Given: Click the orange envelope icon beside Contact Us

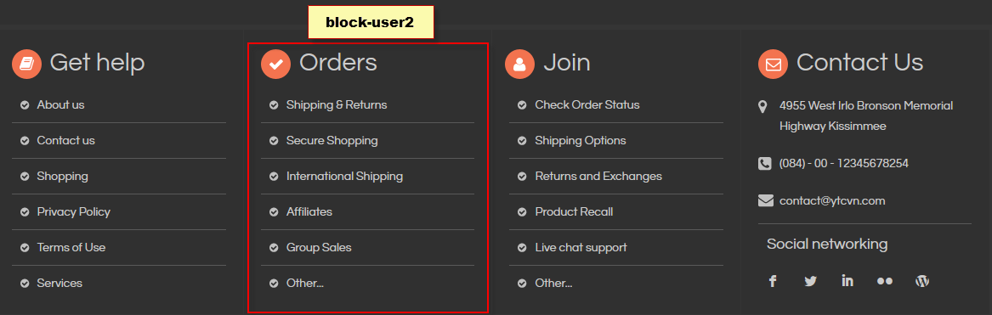Looking at the screenshot, I should [x=773, y=64].
